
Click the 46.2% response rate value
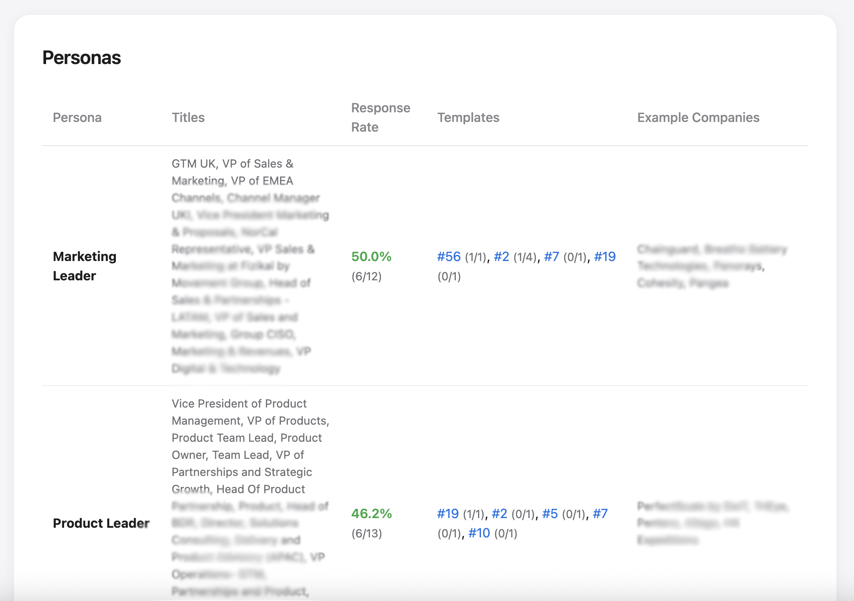371,514
